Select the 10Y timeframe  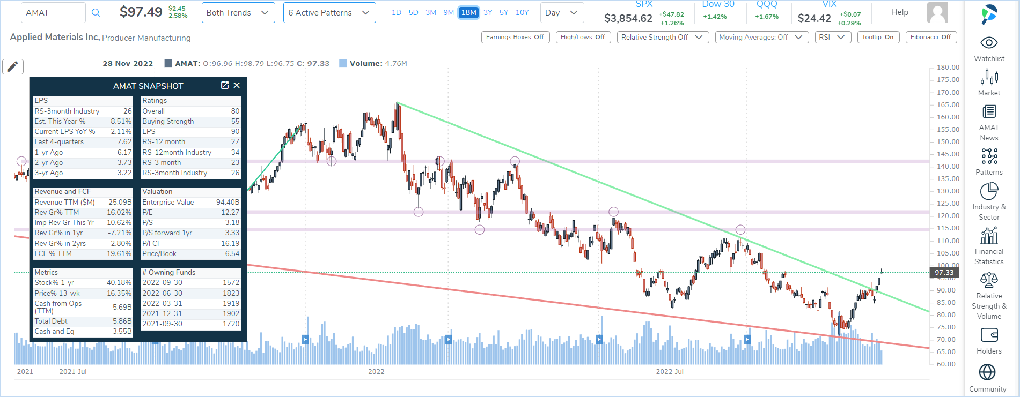(x=522, y=12)
